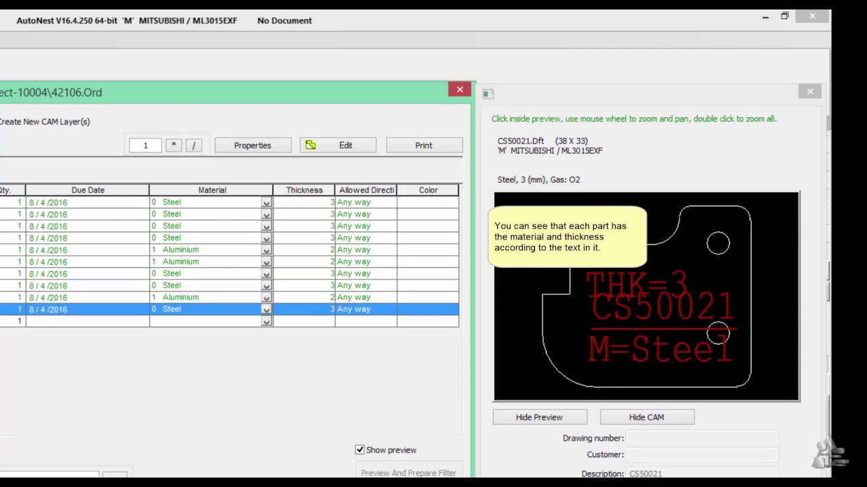This screenshot has height=487, width=867.
Task: Click the 'Steel, 3 (mm), Gas: O2' text
Action: point(538,179)
